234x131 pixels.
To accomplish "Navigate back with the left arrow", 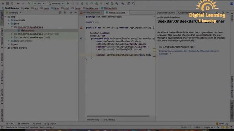I will coord(18,3).
